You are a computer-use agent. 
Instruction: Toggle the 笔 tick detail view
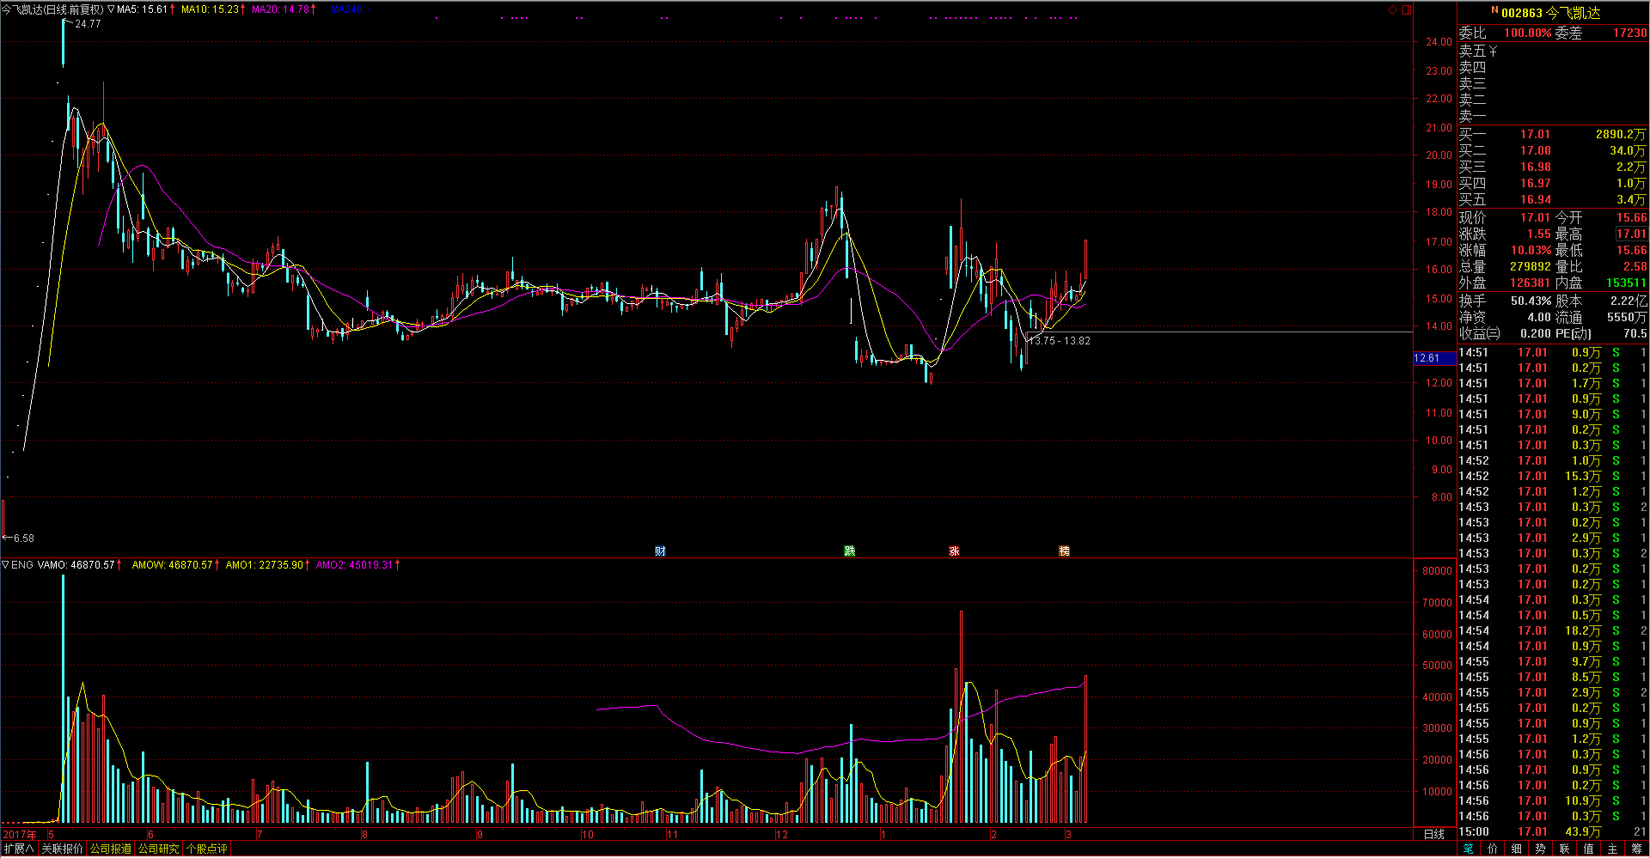1469,849
